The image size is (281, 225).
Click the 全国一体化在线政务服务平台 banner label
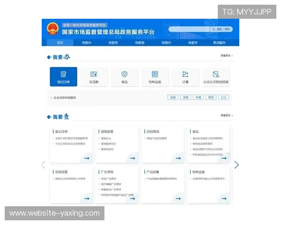tap(84, 25)
